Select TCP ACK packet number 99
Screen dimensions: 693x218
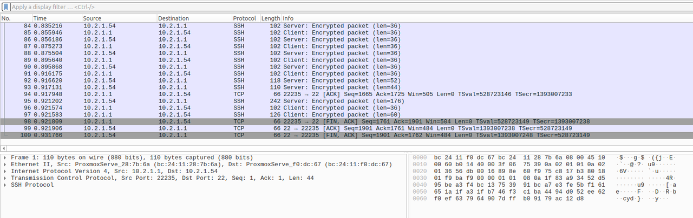[346, 128]
